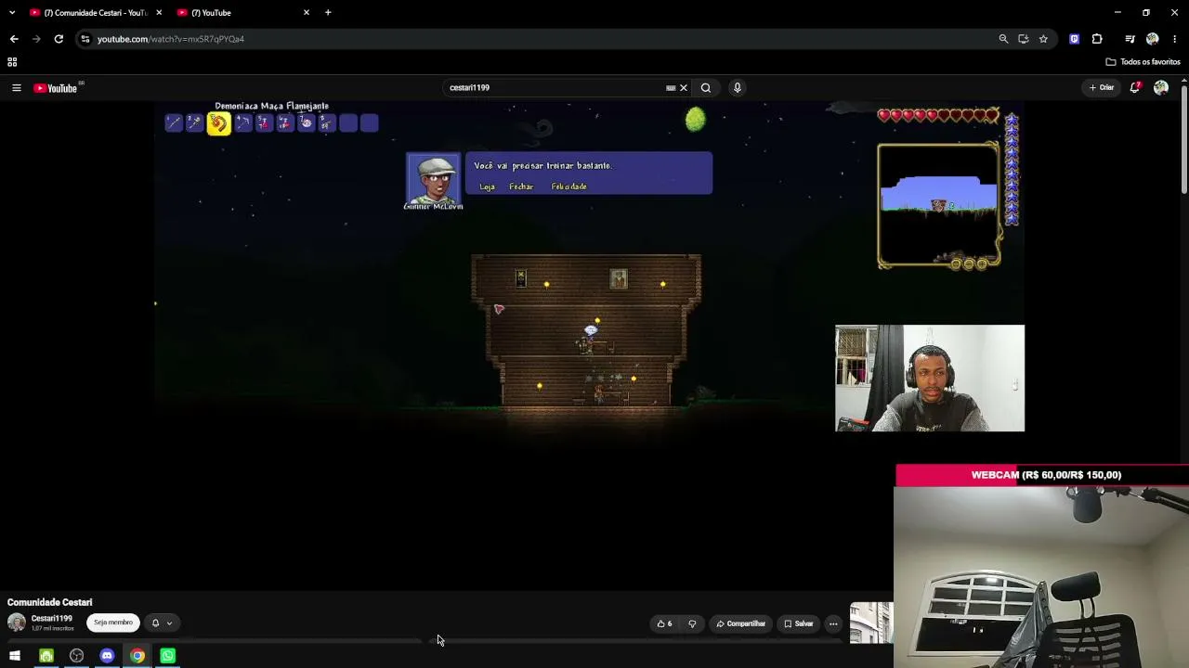Screen dimensions: 1189x668
Task: Open OBS Studio from the taskbar
Action: [77, 656]
